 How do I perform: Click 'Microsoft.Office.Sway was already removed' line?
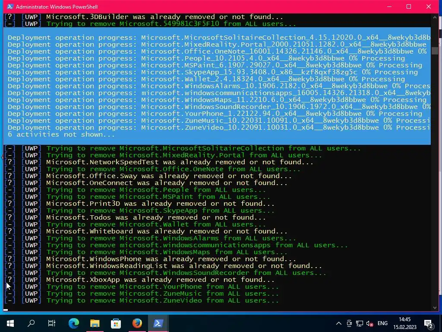point(148,176)
